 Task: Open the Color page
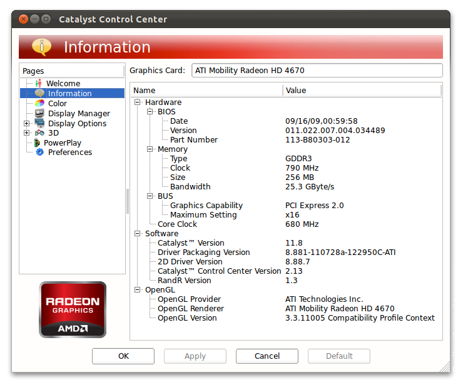58,104
